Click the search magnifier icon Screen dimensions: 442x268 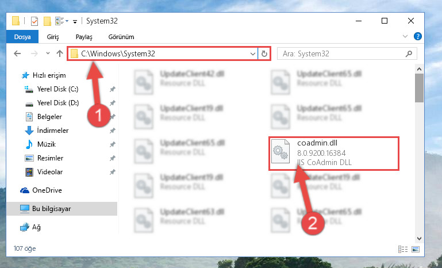[x=409, y=53]
